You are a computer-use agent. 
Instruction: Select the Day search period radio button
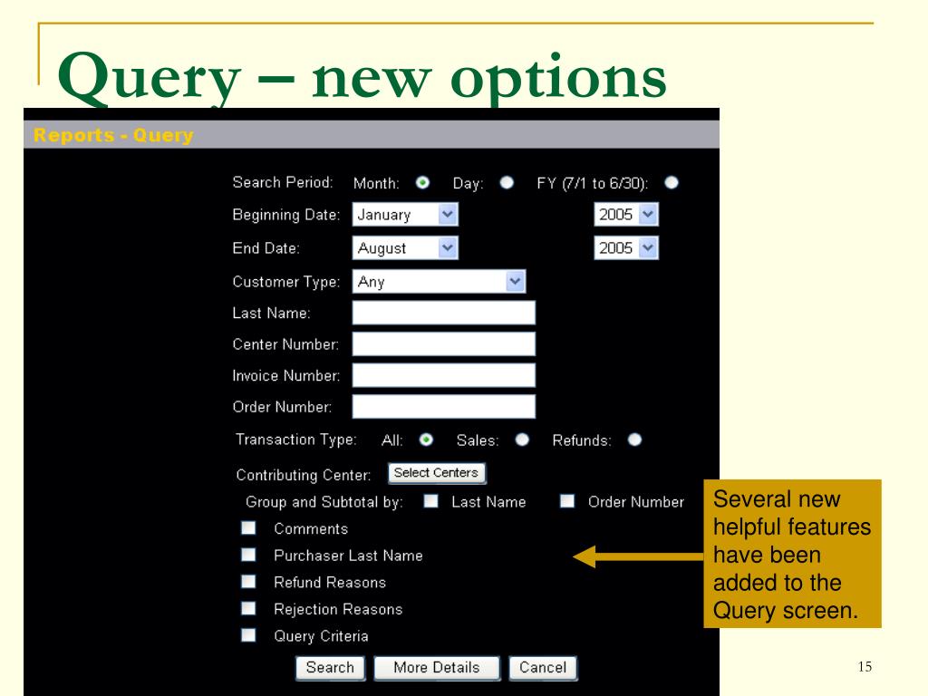pos(507,183)
